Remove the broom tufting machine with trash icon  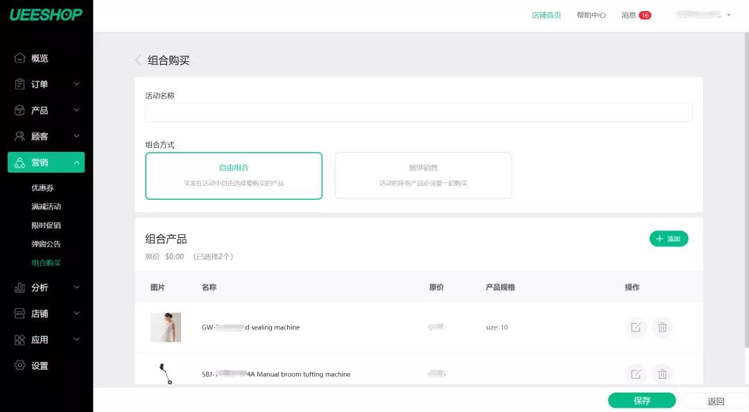(662, 374)
